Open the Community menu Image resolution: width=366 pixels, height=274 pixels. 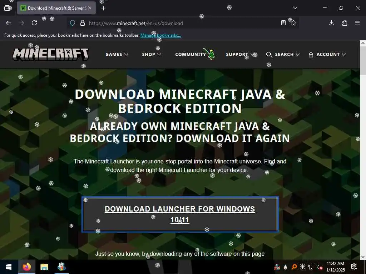click(191, 55)
